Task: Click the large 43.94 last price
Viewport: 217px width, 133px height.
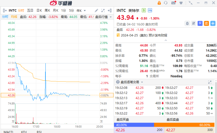Action: point(125,18)
